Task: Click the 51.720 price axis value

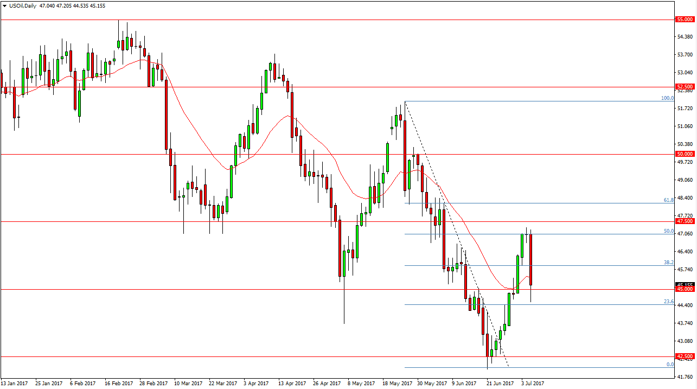Action: [x=686, y=109]
